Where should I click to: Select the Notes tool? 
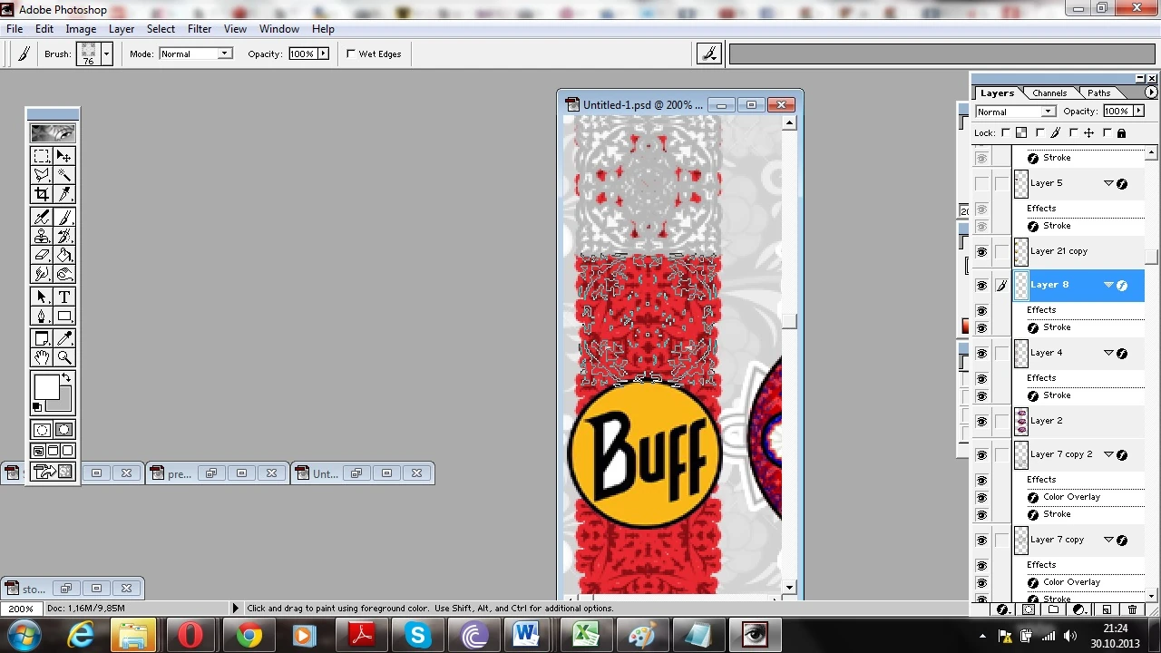[42, 338]
